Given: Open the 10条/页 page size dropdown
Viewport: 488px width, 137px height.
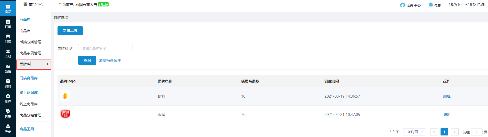Looking at the screenshot, I should (414, 132).
